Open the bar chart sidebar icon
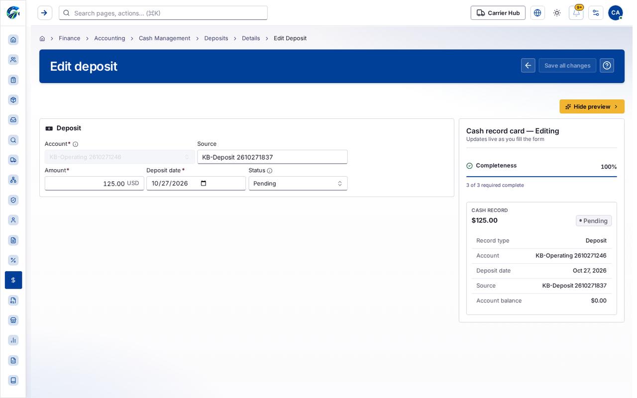637x398 pixels. [13, 340]
